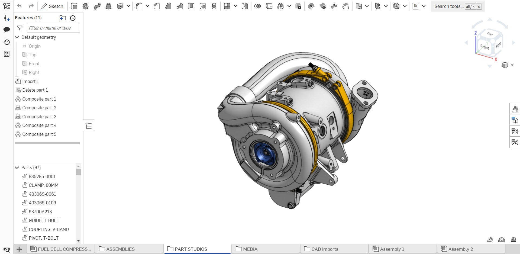
Task: Select the Shell tool
Action: (x=191, y=6)
